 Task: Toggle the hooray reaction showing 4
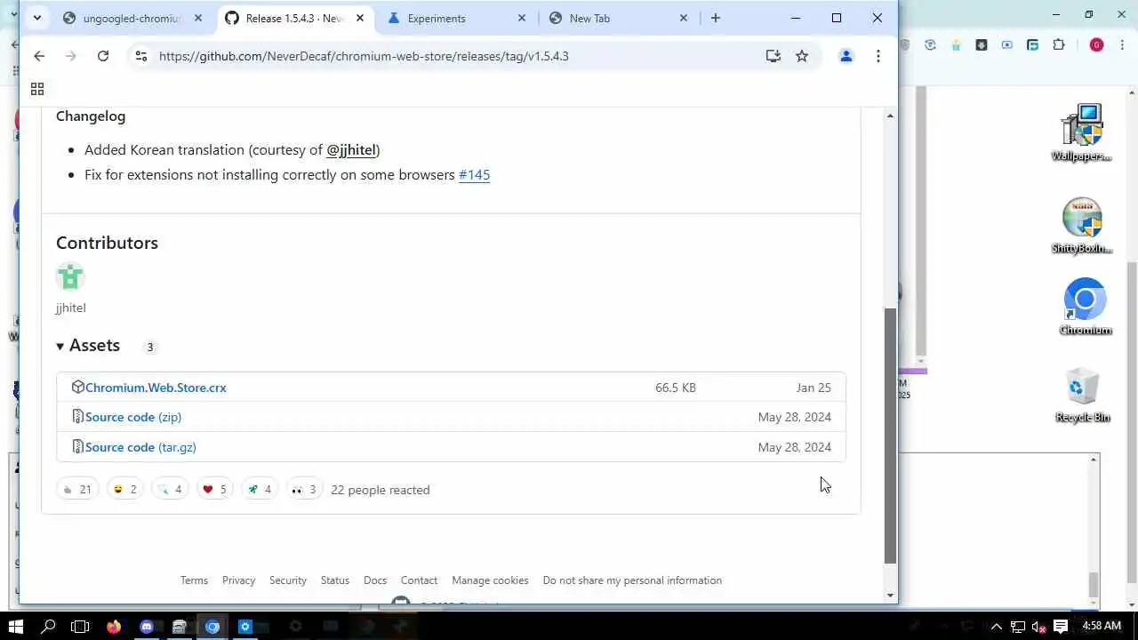point(170,490)
